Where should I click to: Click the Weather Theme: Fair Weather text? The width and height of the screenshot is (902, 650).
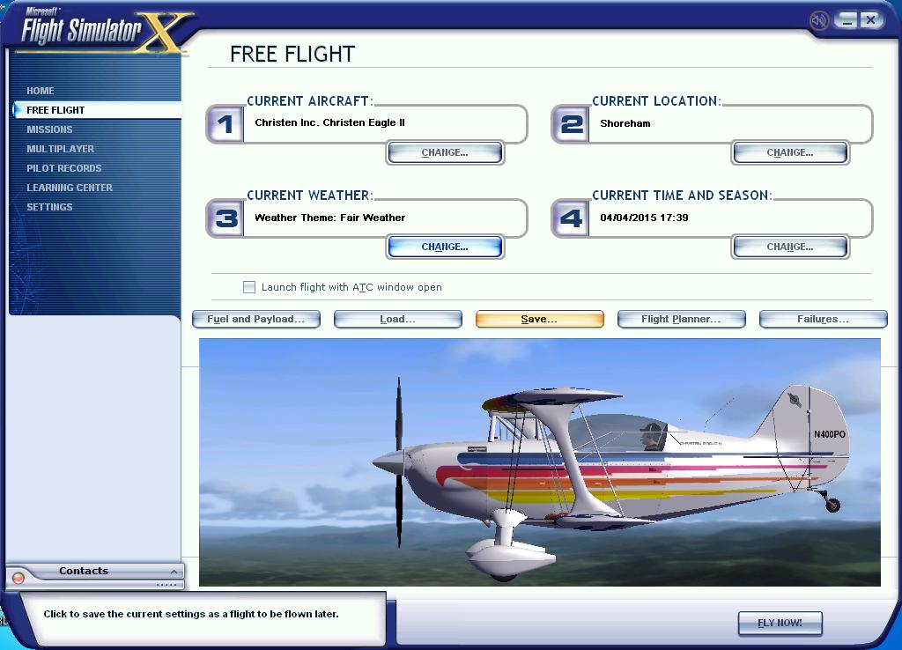(329, 218)
